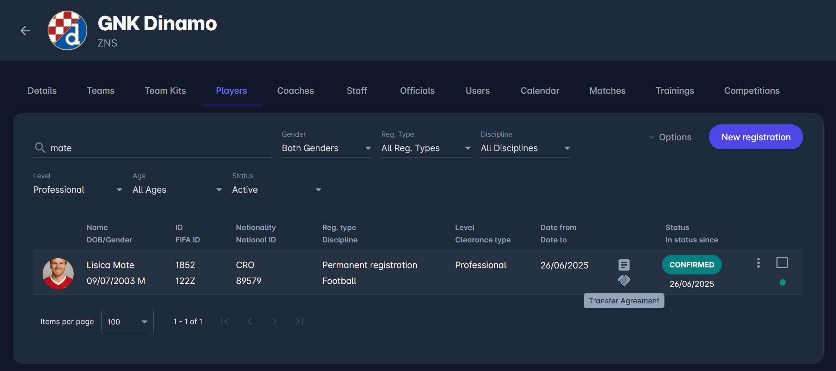836x371 pixels.
Task: Open the document icon in Lisica Mate row
Action: [624, 265]
